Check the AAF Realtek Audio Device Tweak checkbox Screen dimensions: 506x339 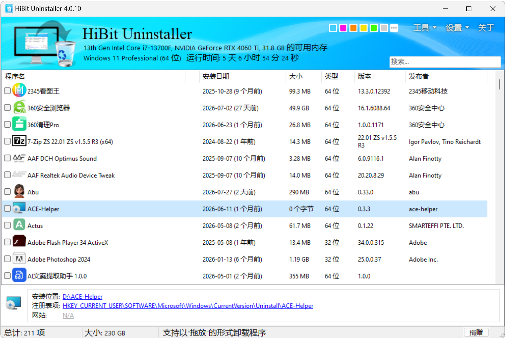click(x=7, y=175)
